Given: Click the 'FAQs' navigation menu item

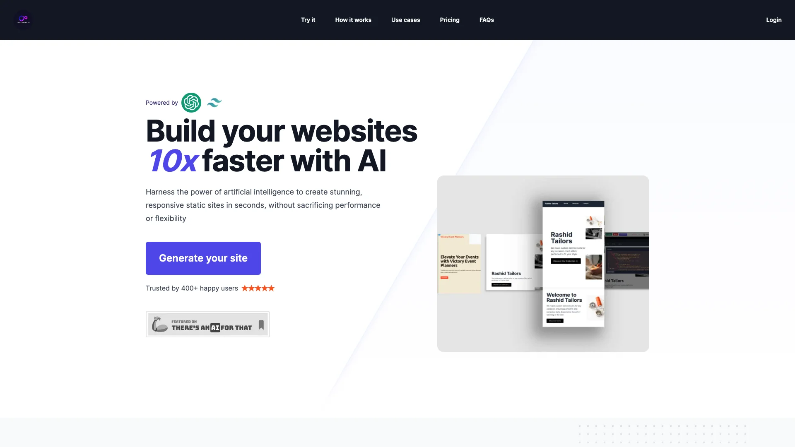Looking at the screenshot, I should pyautogui.click(x=487, y=19).
